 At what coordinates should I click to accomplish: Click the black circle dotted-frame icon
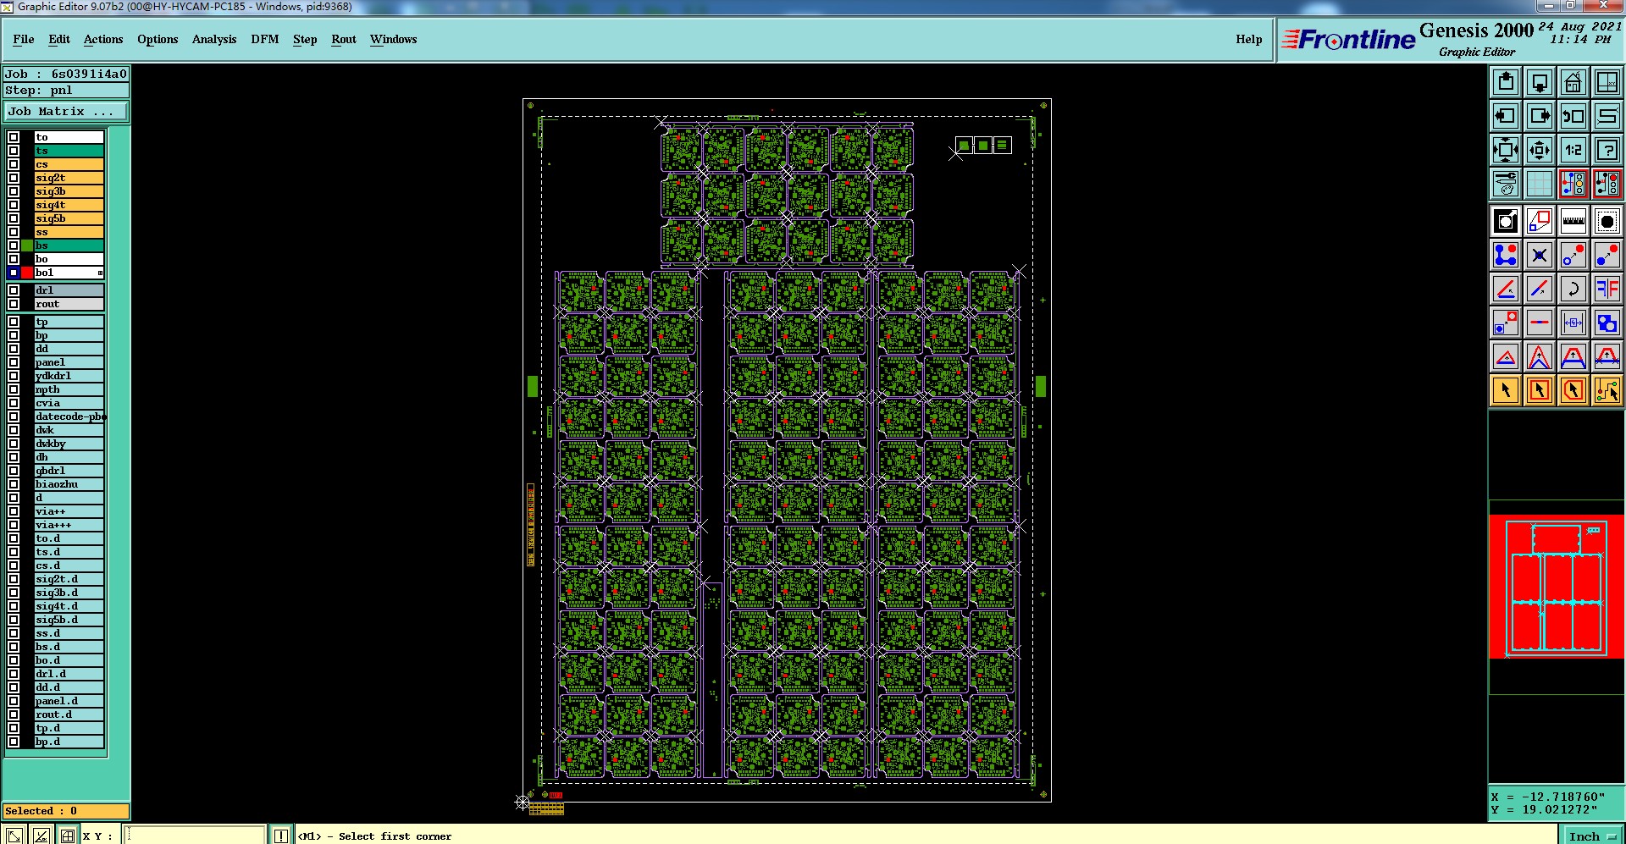(1607, 221)
